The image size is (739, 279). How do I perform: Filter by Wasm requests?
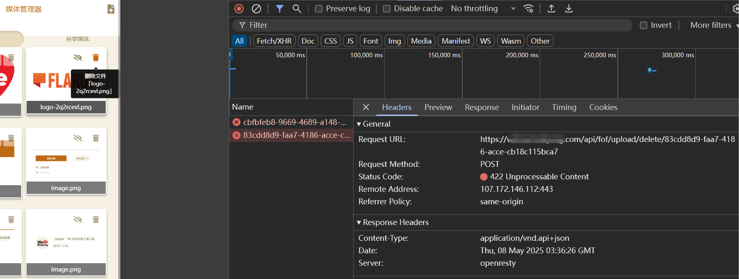(511, 41)
